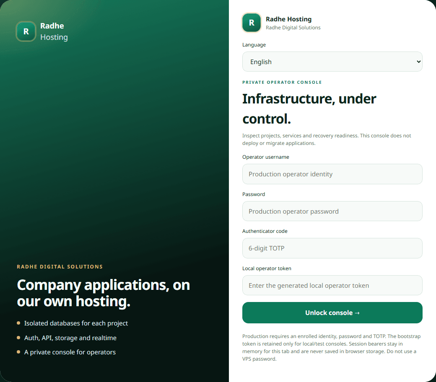Click the Operator username label
436x382 pixels.
(x=265, y=157)
